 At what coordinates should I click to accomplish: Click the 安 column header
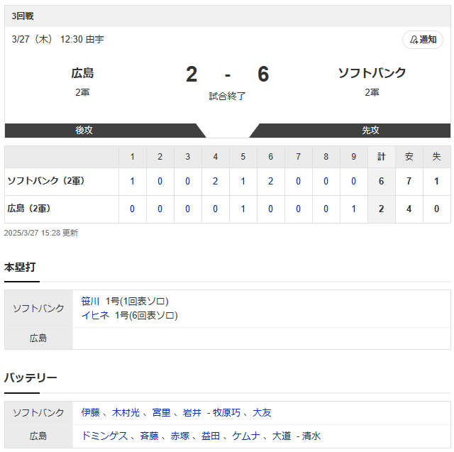coord(409,157)
